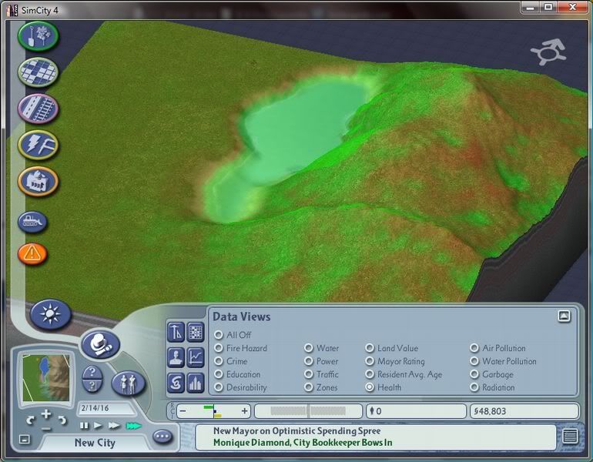Click the RCI demand meter
Viewport: 593px width, 462px height.
(213, 411)
